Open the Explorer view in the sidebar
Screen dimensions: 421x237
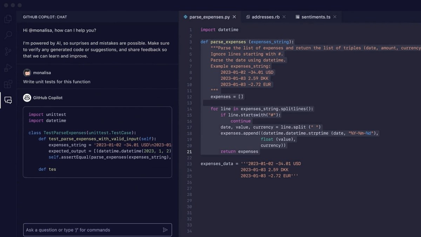tap(8, 19)
